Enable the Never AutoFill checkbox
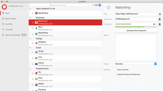This screenshot has width=163, height=91. tap(116, 70)
